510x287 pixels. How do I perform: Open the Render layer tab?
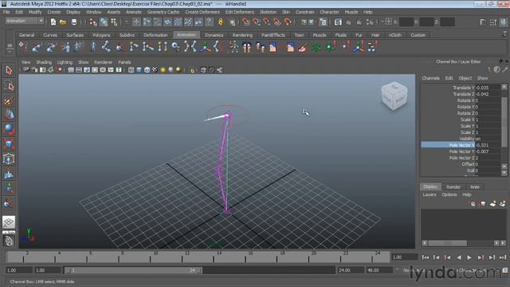(453, 187)
